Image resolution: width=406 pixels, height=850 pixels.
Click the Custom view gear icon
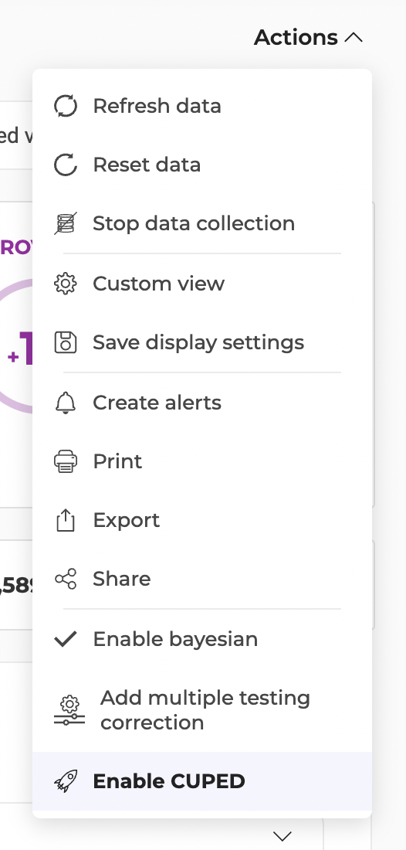tap(66, 284)
